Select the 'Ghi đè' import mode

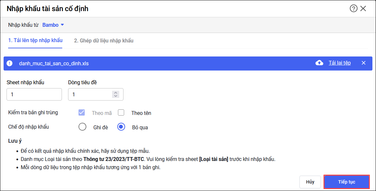click(82, 127)
